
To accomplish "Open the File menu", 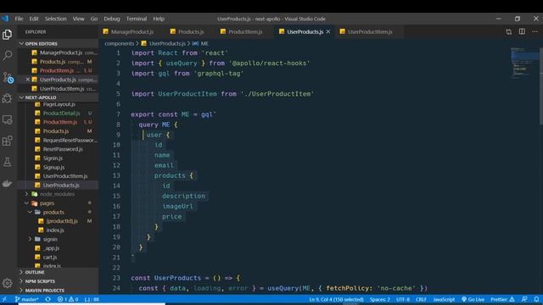I will click(x=19, y=19).
